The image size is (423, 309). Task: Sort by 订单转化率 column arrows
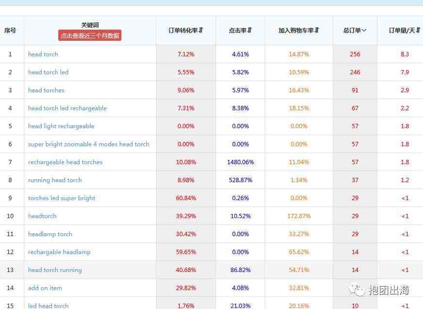coord(201,30)
